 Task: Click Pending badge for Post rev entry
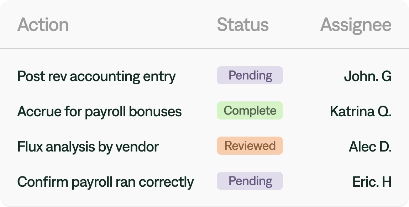pyautogui.click(x=250, y=75)
